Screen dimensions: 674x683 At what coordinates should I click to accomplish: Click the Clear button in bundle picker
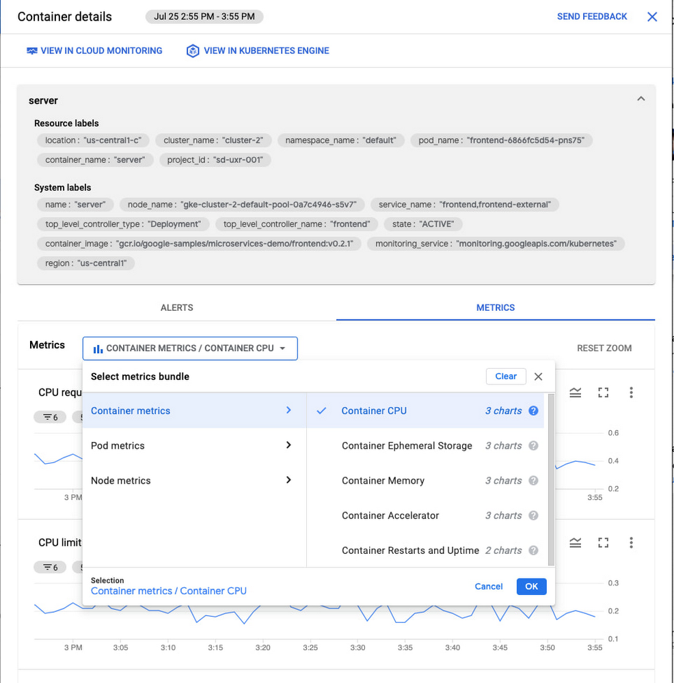click(x=506, y=376)
